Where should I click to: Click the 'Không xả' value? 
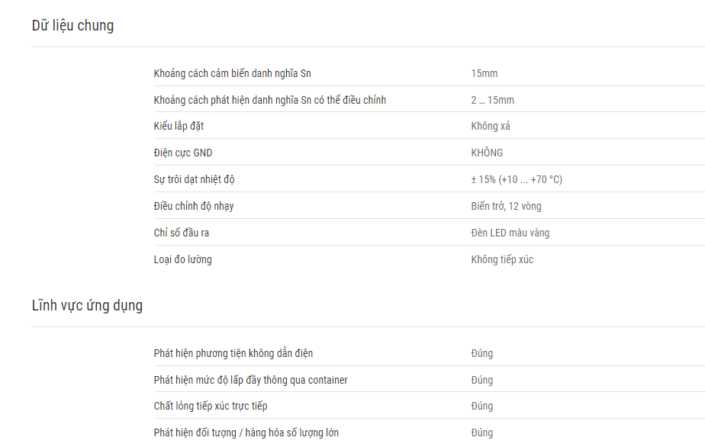[x=490, y=126]
